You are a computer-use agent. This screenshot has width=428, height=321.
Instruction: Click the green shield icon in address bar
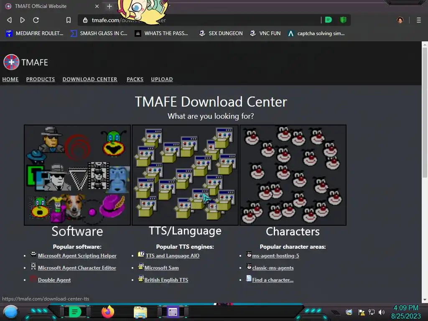(343, 20)
